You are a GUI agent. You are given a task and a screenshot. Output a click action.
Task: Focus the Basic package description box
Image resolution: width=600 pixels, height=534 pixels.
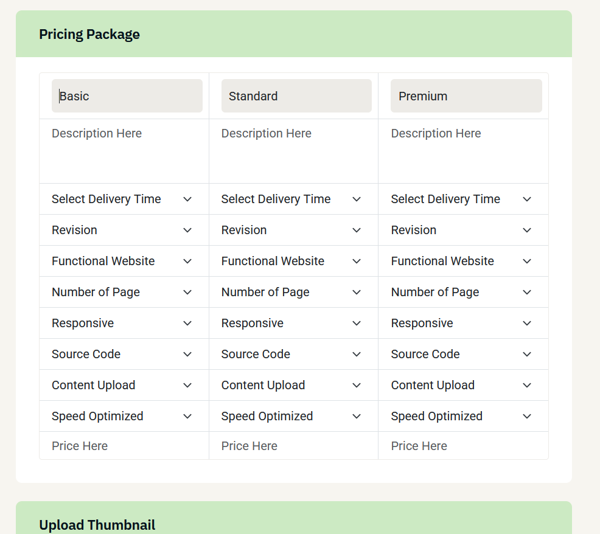tap(124, 151)
